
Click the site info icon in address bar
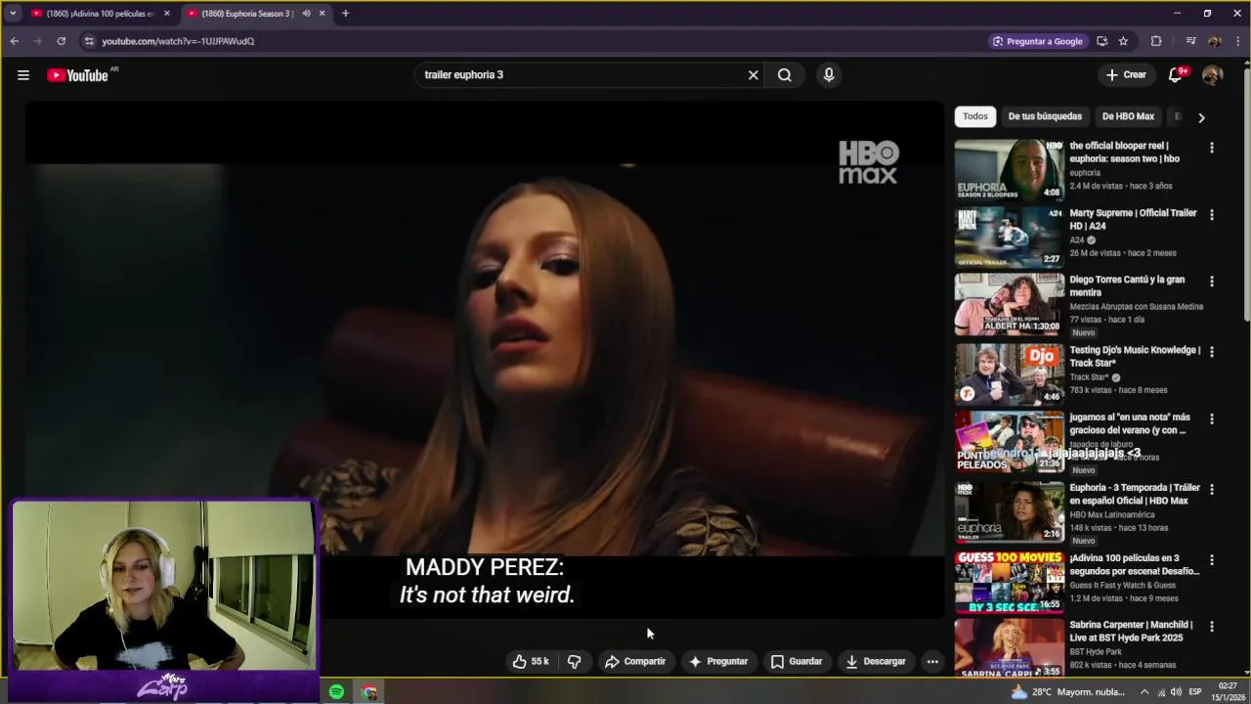coord(89,41)
